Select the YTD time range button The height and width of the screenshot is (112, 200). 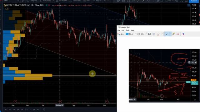26,110
